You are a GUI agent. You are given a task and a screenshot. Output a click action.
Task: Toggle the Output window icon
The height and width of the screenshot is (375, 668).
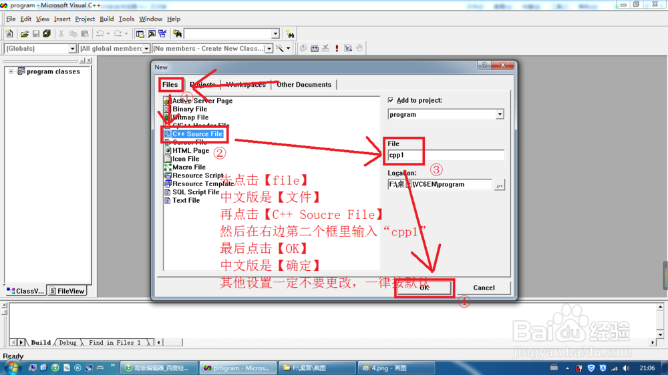pyautogui.click(x=151, y=33)
